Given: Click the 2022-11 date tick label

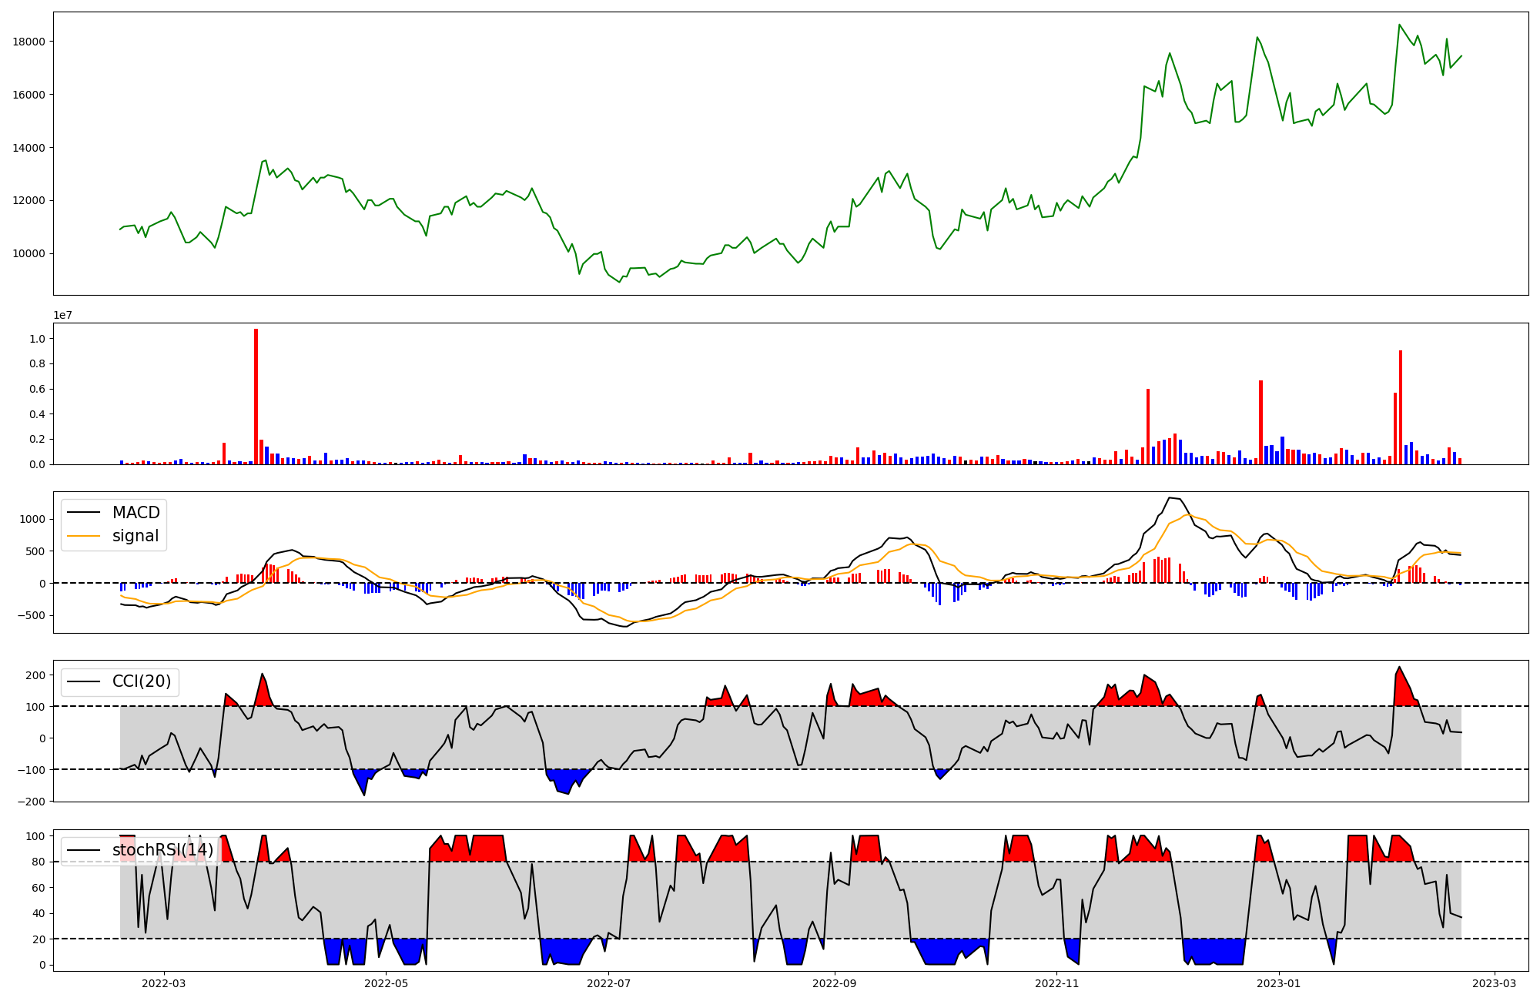Looking at the screenshot, I should [1057, 983].
